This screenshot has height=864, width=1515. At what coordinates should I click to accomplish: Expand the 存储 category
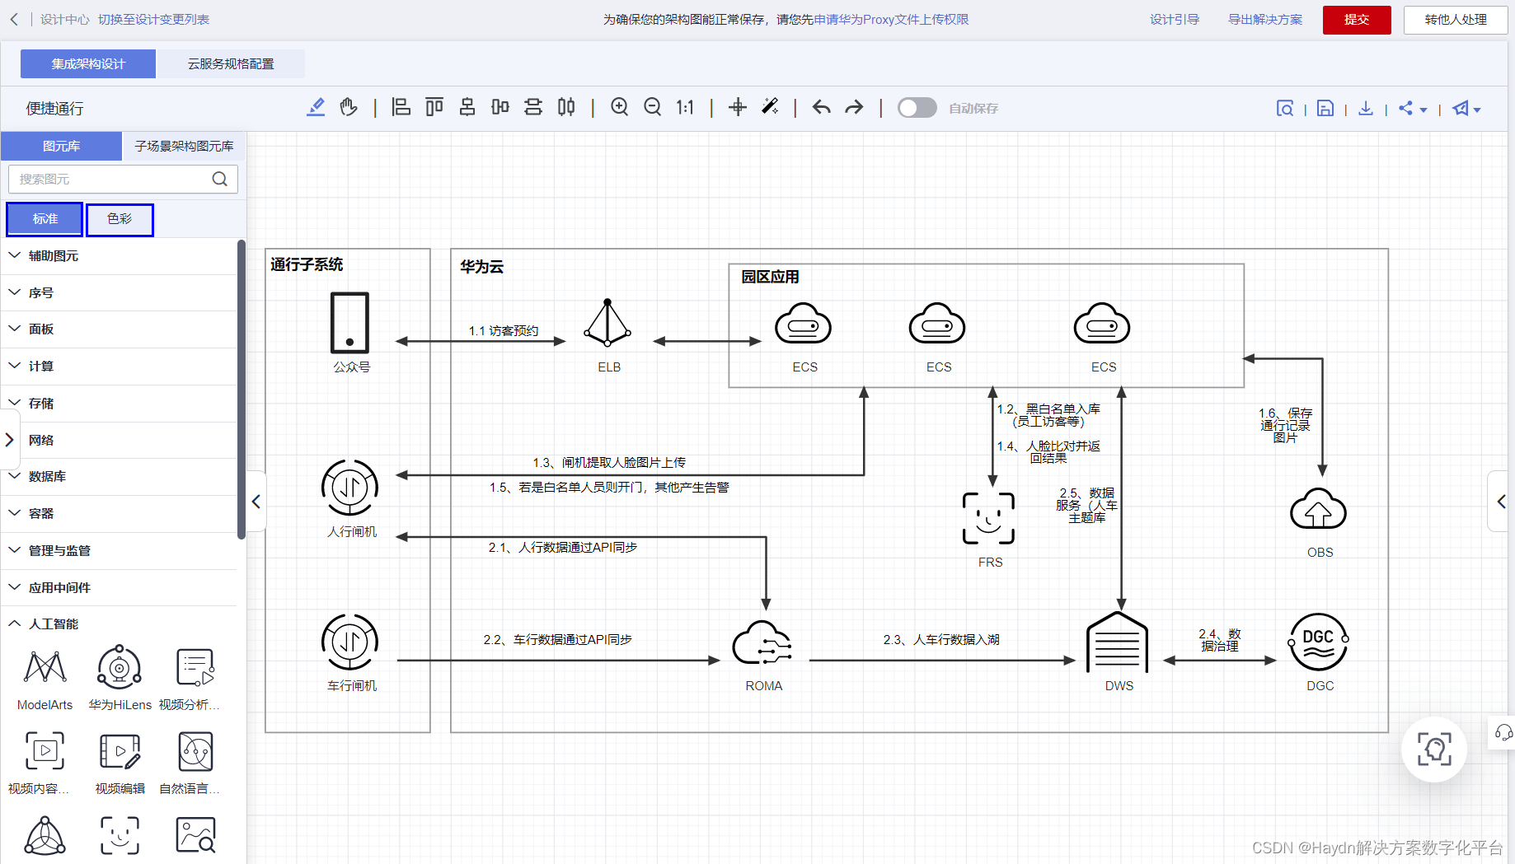click(120, 403)
